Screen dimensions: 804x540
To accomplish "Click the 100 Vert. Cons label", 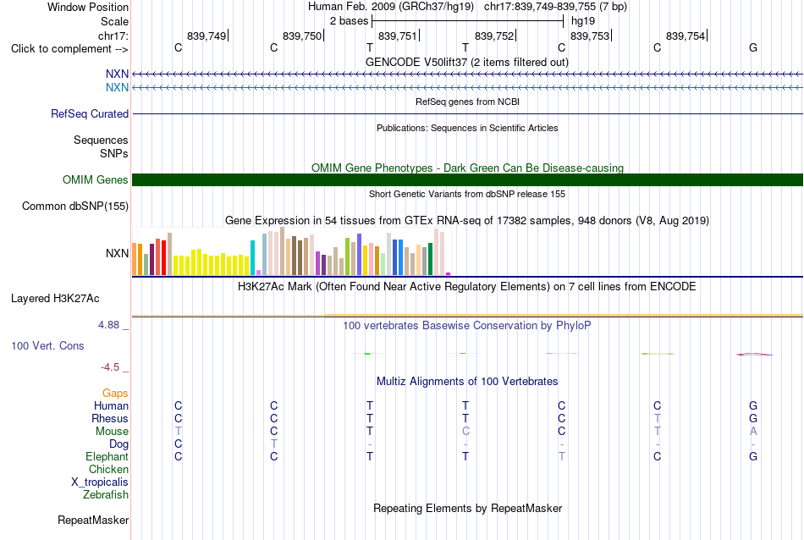I will tap(47, 345).
